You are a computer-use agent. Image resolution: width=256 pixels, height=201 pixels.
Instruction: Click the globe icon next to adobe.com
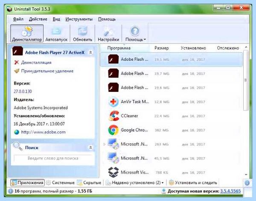17,132
